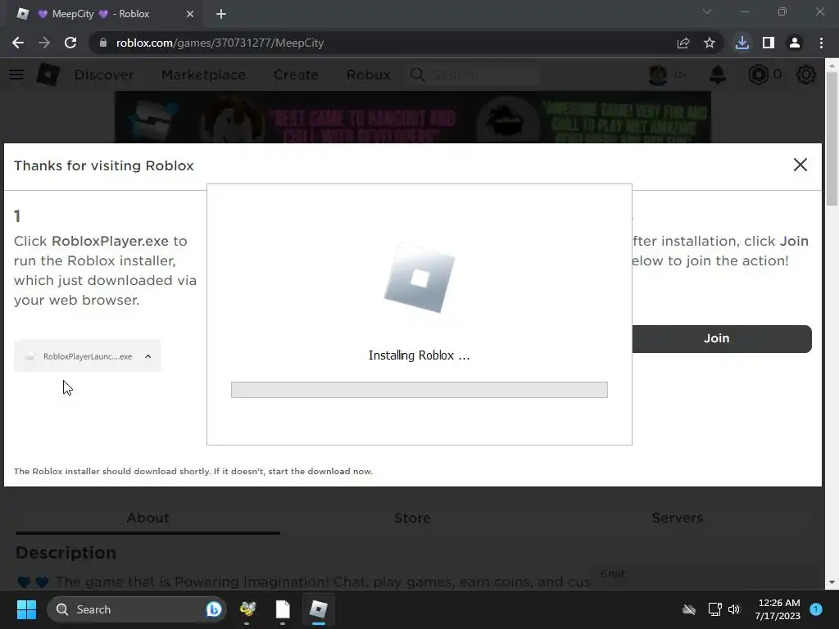Click the scrollbar down arrow

click(x=832, y=582)
